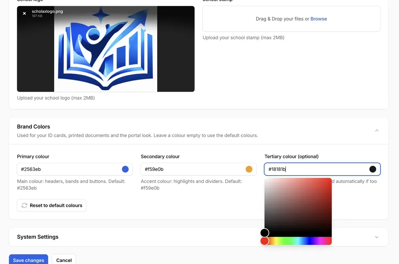Click the refresh icon on reset button
Viewport: 399px width, 264px height.
coord(24,205)
